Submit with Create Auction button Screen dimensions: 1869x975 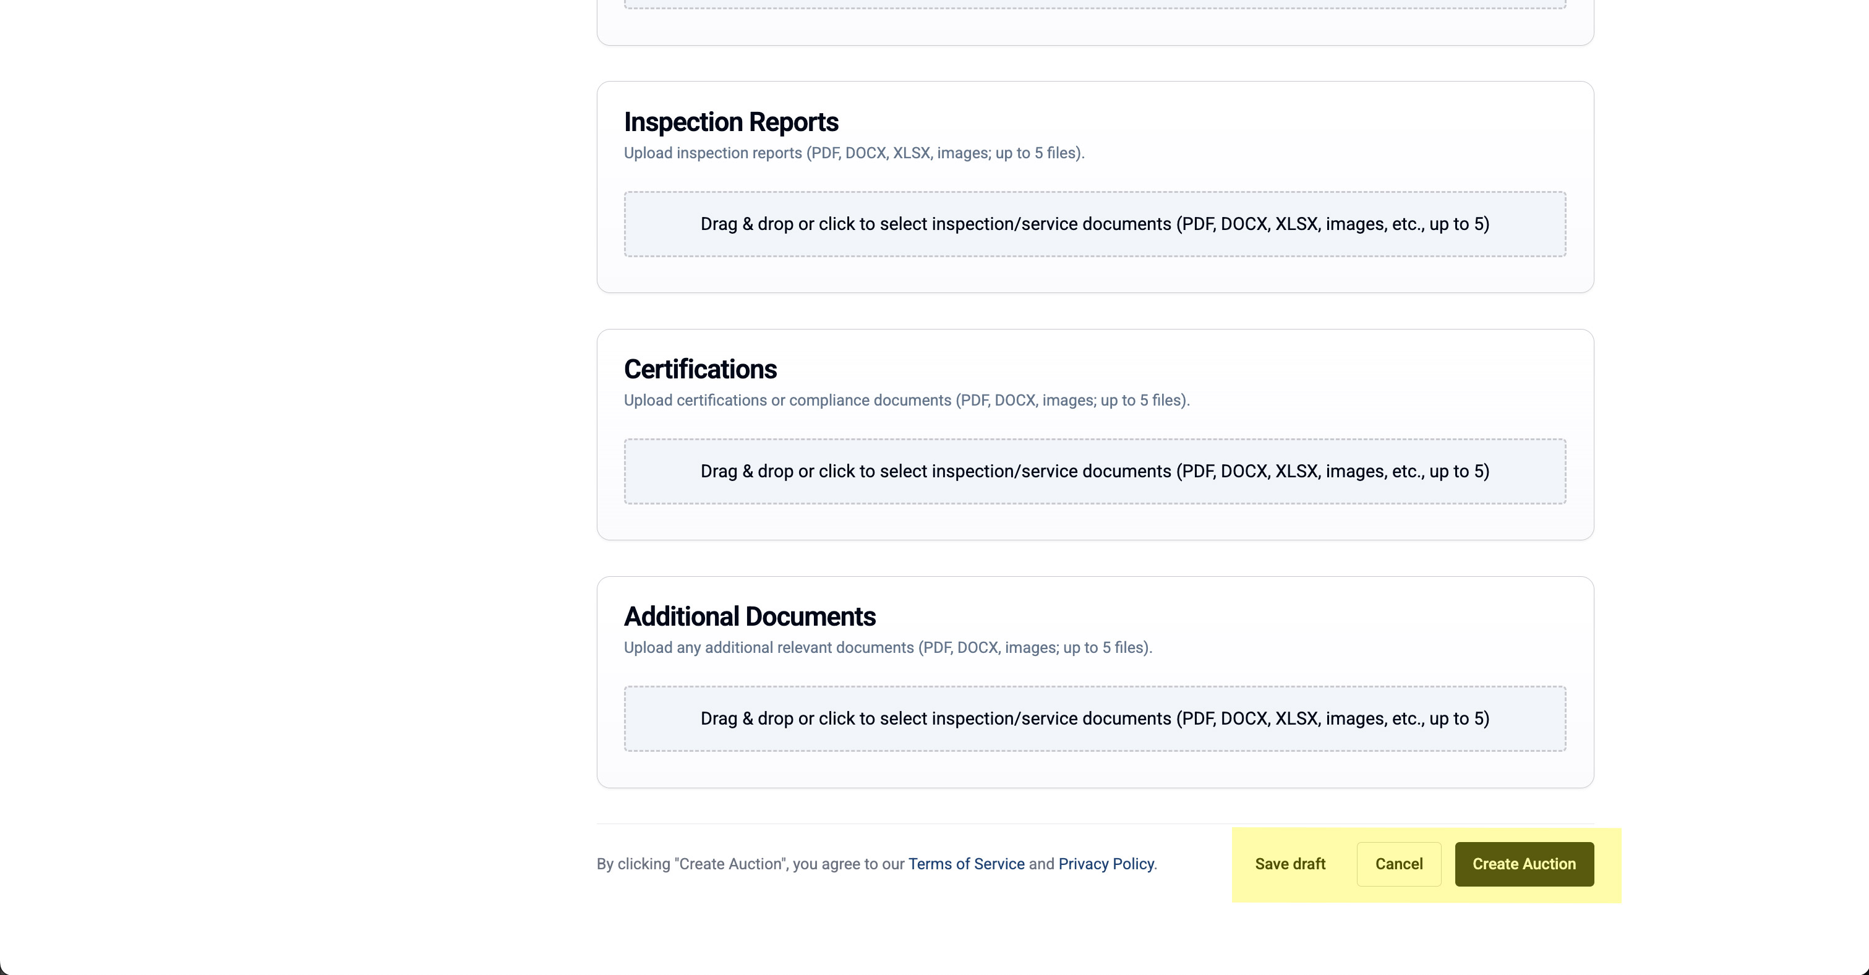pyautogui.click(x=1524, y=864)
